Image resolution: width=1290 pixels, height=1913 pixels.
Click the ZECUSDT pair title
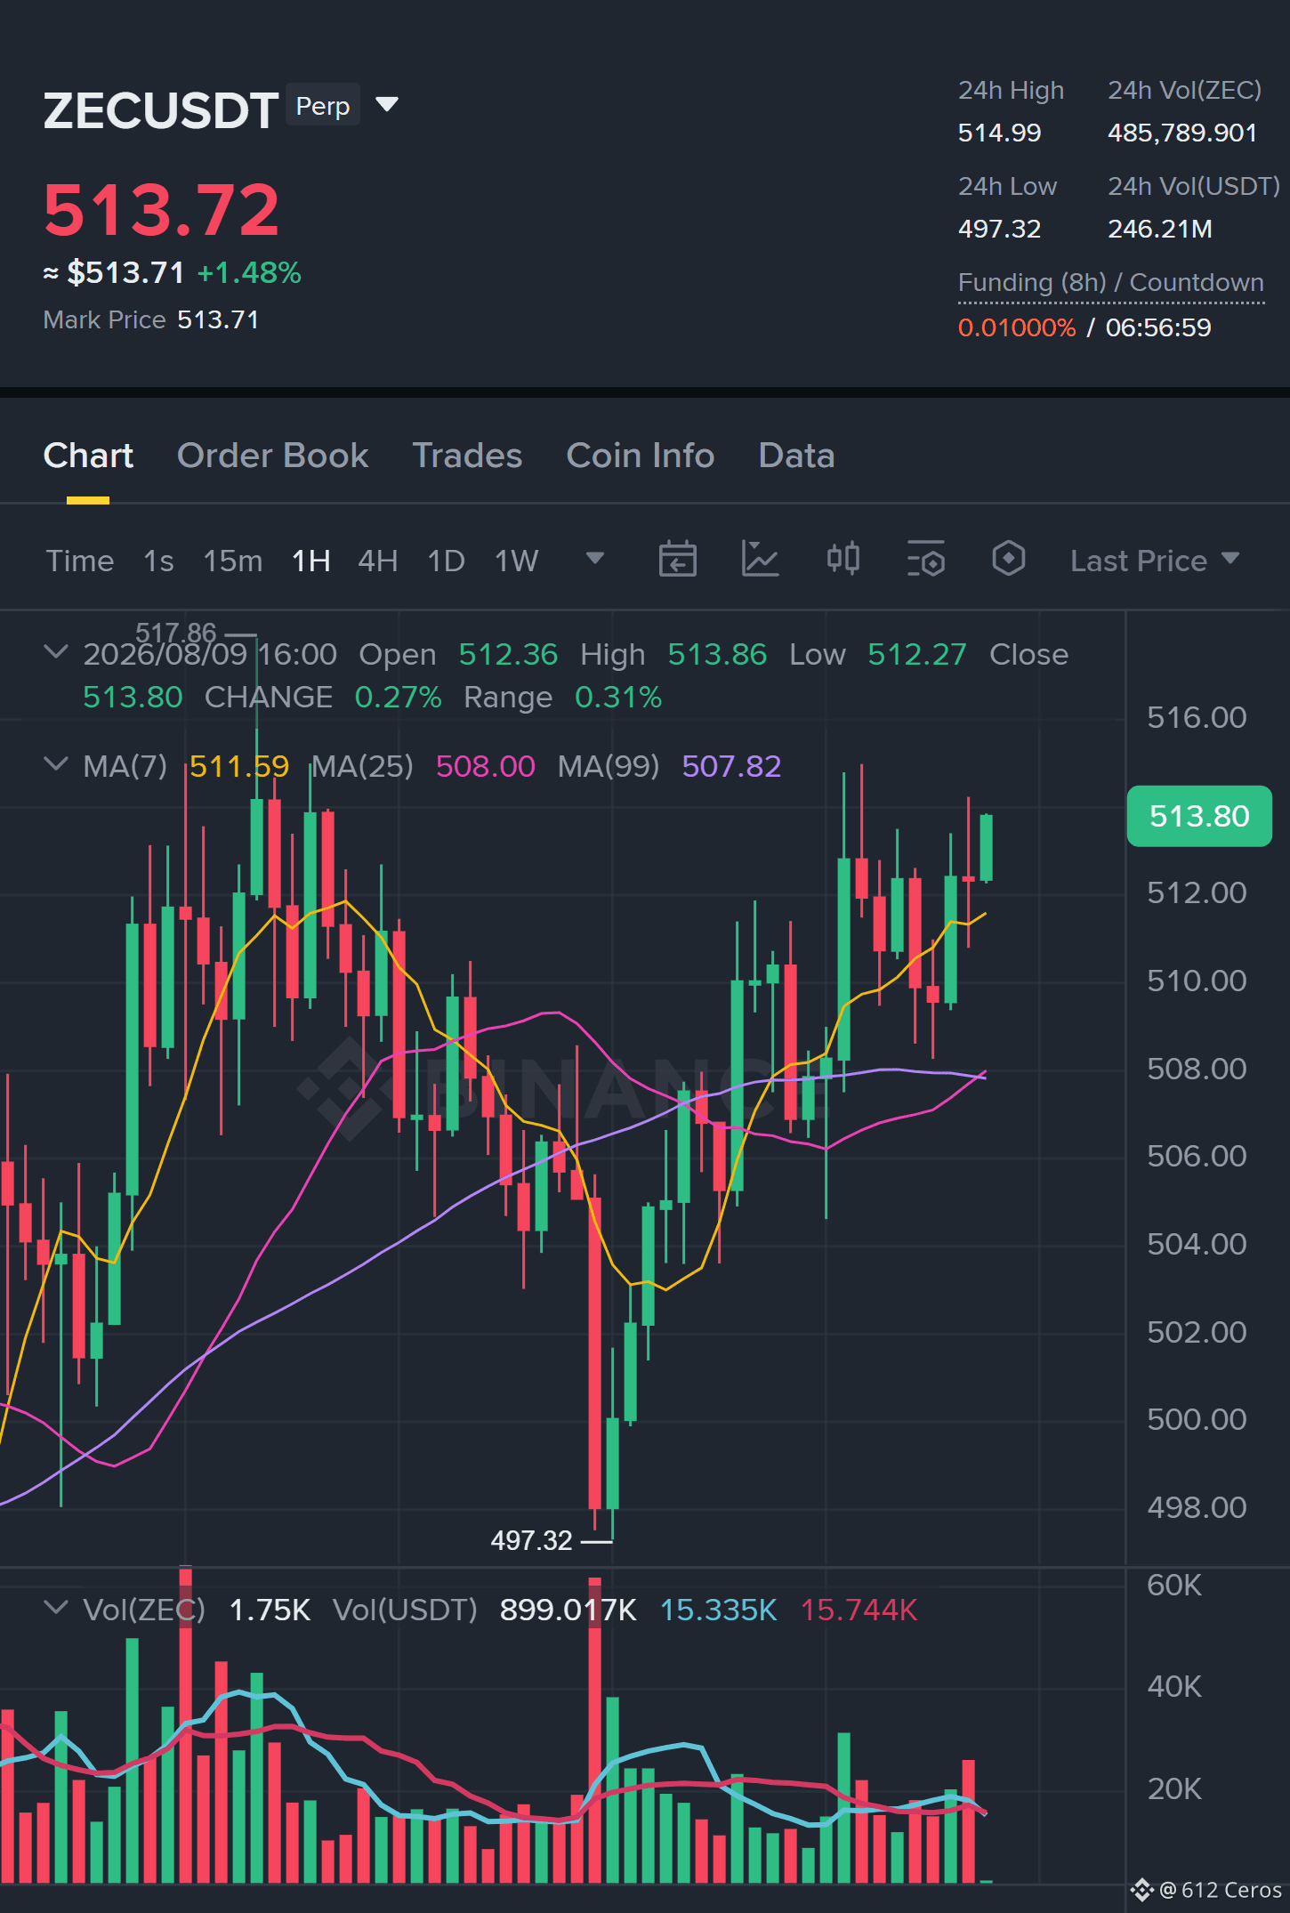click(x=161, y=110)
